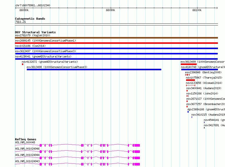Click the ASL|NM_001024946 transcript label
This screenshot has height=167, width=225.
[27, 149]
